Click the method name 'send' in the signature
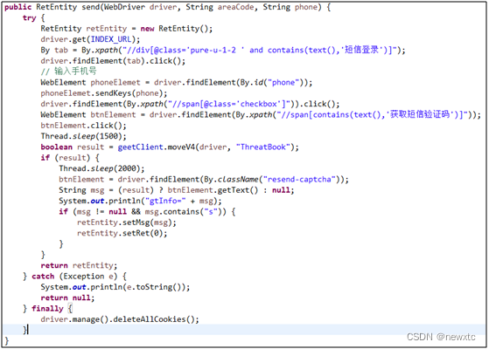Image resolution: width=489 pixels, height=349 pixels. coord(90,7)
